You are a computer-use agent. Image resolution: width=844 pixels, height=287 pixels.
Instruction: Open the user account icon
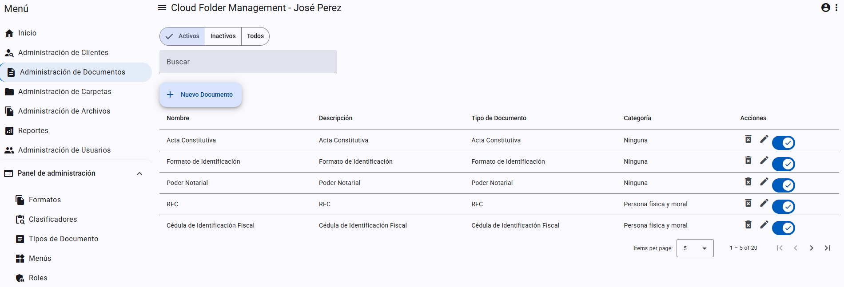tap(826, 8)
